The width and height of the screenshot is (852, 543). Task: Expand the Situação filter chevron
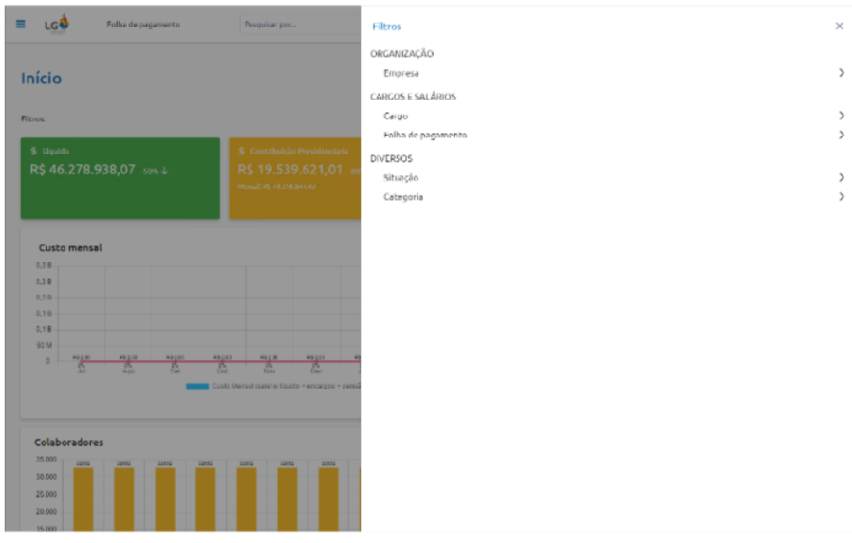pyautogui.click(x=842, y=177)
